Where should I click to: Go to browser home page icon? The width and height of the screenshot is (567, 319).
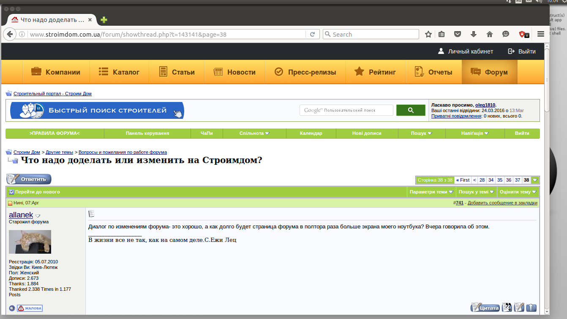pos(490,35)
